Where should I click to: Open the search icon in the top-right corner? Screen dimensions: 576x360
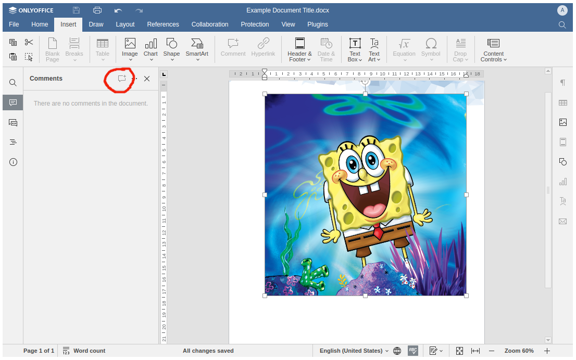pos(562,24)
